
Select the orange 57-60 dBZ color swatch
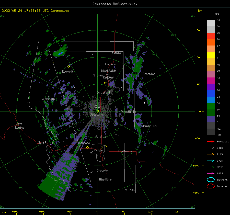coord(211,42)
